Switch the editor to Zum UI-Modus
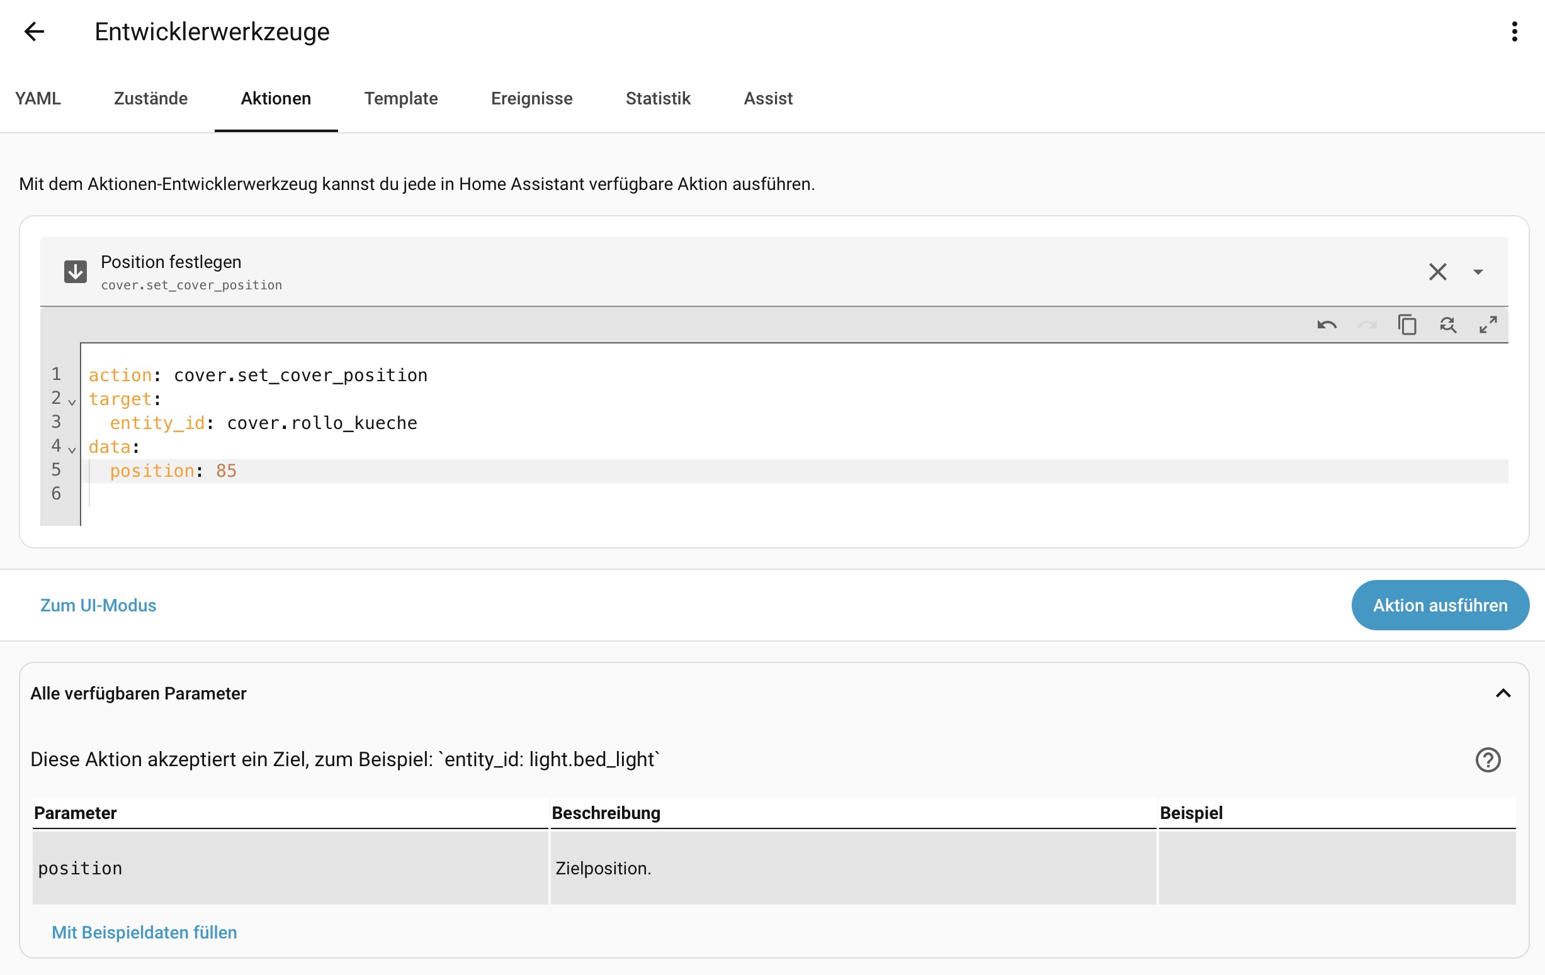The width and height of the screenshot is (1545, 975). click(98, 605)
